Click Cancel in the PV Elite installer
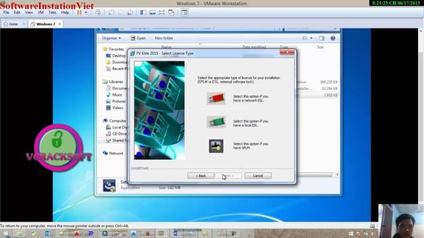The width and height of the screenshot is (424, 238). (x=258, y=176)
